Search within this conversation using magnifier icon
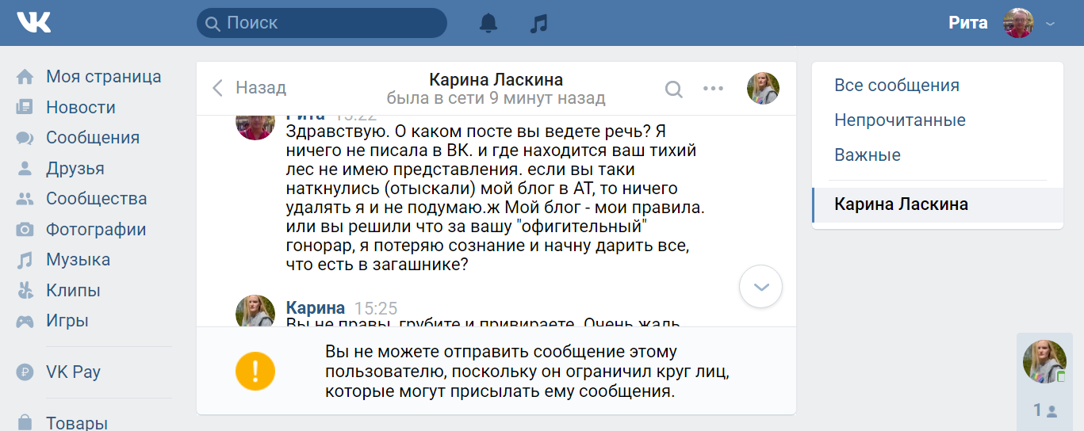This screenshot has width=1084, height=431. [x=673, y=89]
